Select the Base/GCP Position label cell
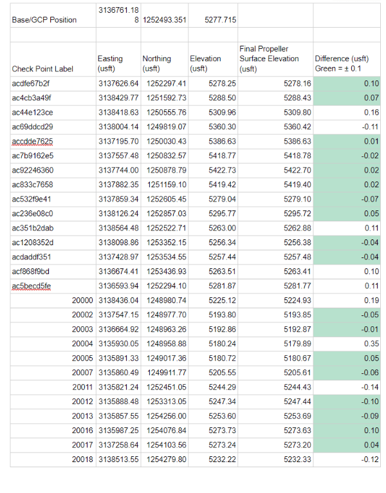 click(44, 20)
